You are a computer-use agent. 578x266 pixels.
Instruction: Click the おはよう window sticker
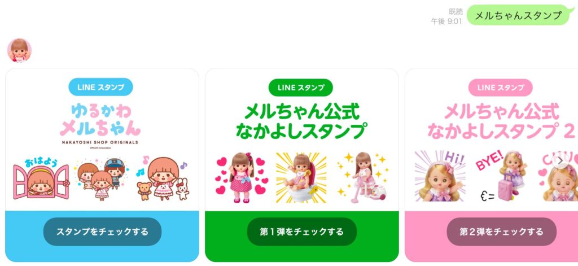(41, 178)
